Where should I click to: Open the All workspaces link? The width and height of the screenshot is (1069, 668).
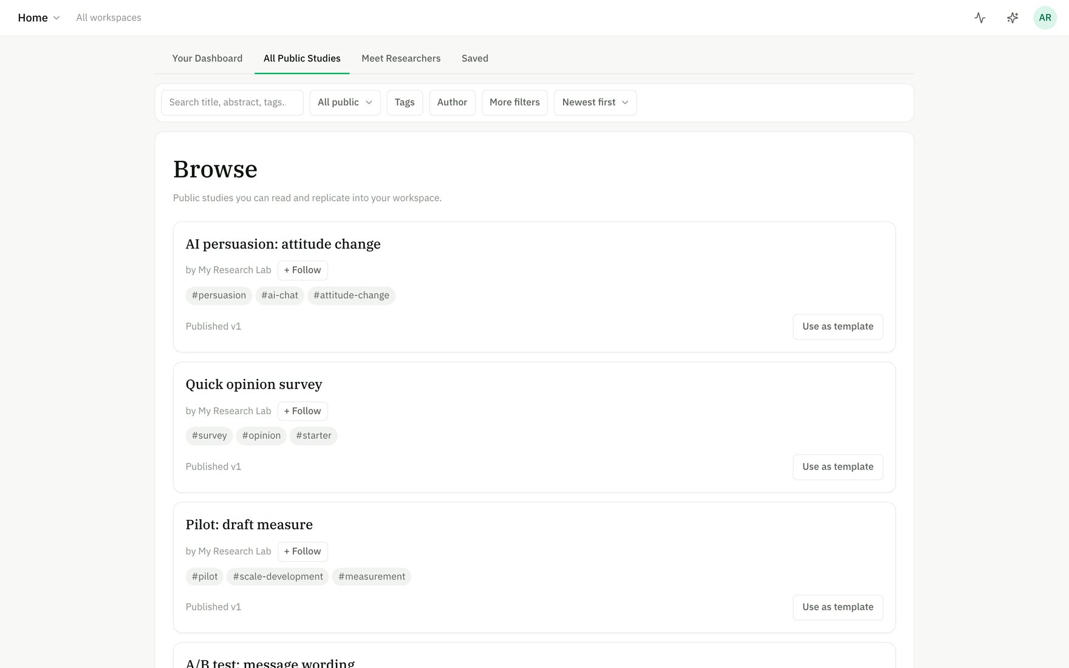click(x=109, y=18)
